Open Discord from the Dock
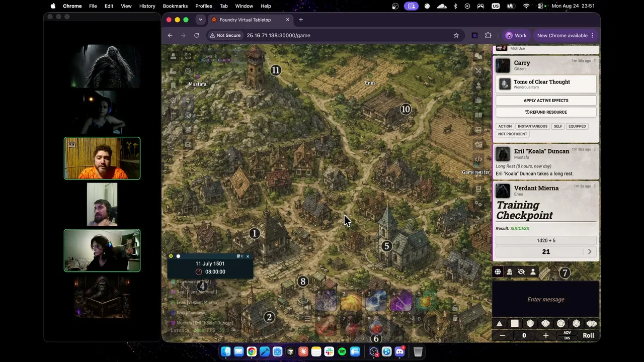This screenshot has height=362, width=644. (399, 352)
